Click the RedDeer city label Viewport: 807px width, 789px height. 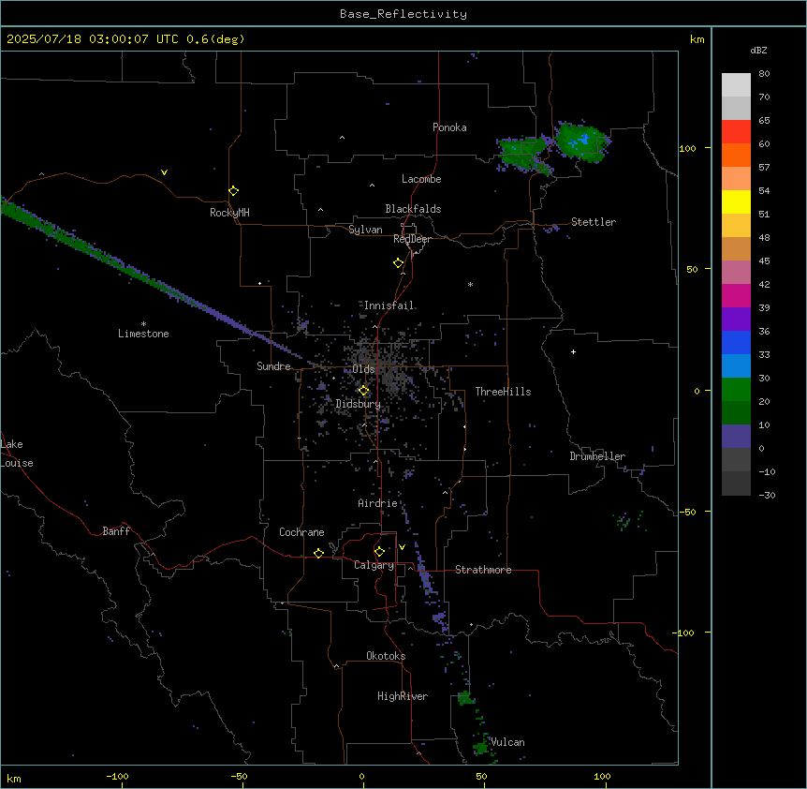412,239
